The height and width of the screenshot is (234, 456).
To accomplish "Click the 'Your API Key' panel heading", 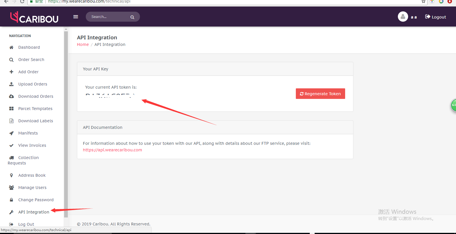I will coord(95,69).
